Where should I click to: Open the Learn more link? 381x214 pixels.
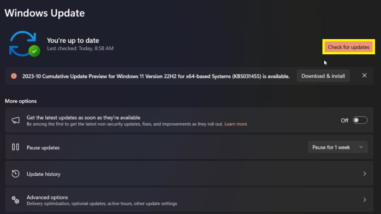coord(236,124)
